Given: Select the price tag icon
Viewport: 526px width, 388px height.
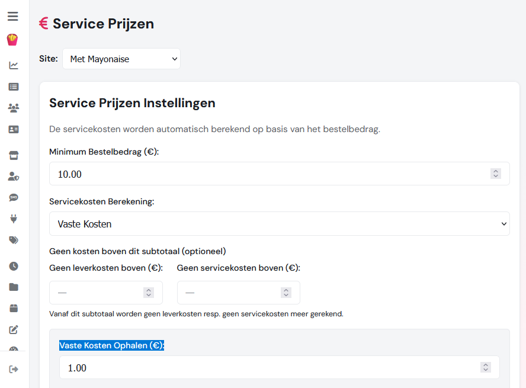Looking at the screenshot, I should pos(13,240).
